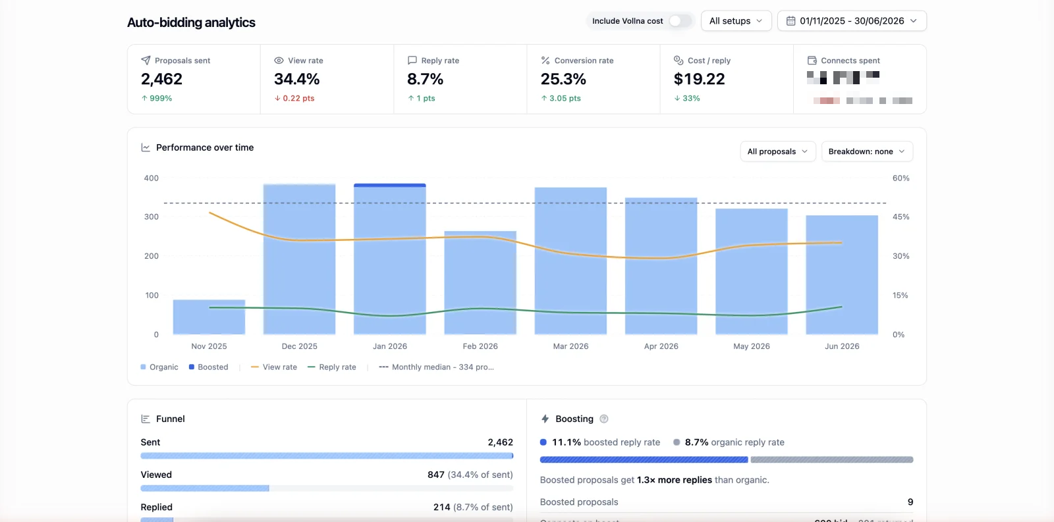Click the boosted reply rate blue bar
Image resolution: width=1054 pixels, height=522 pixels.
(x=644, y=459)
